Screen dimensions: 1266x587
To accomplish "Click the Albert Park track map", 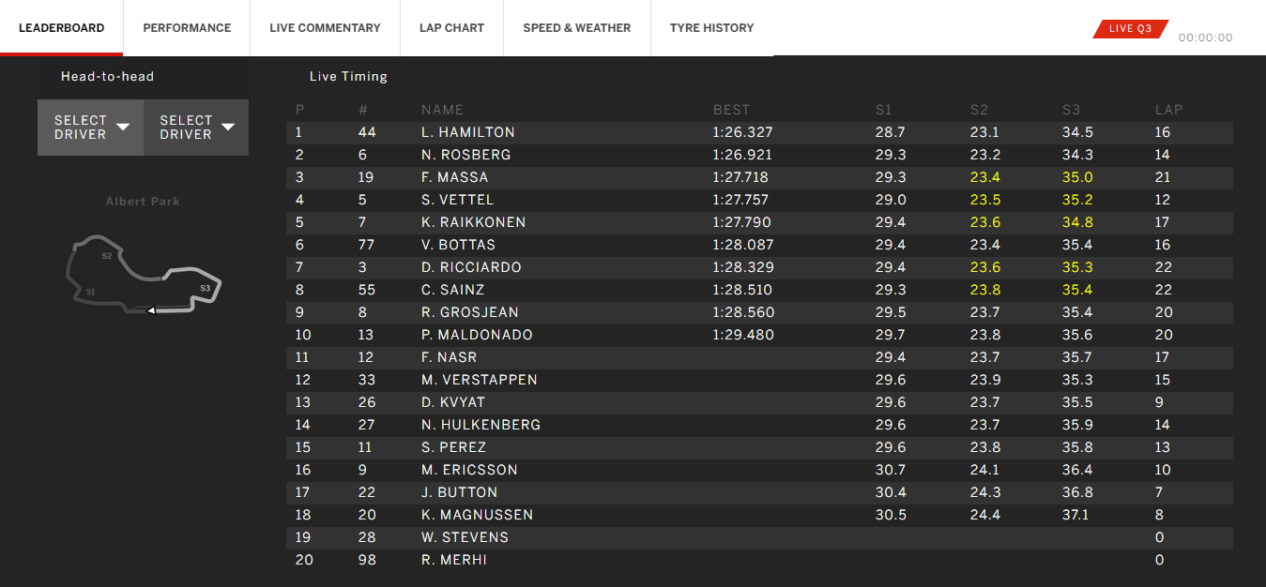I will pyautogui.click(x=143, y=272).
